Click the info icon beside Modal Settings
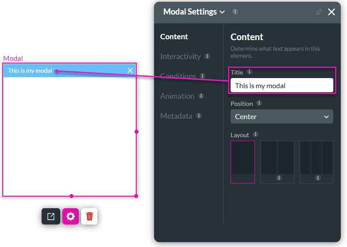The image size is (347, 247). 235,12
